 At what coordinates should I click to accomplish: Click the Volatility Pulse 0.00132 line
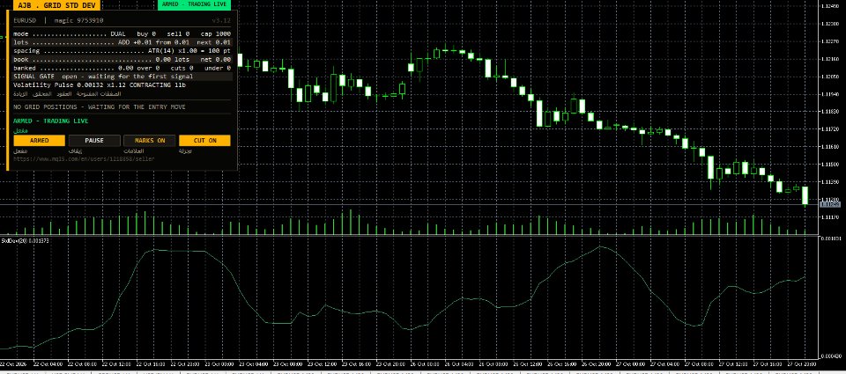point(100,85)
